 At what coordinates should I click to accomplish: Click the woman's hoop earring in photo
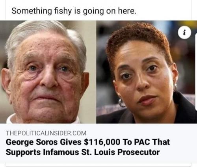point(122,103)
